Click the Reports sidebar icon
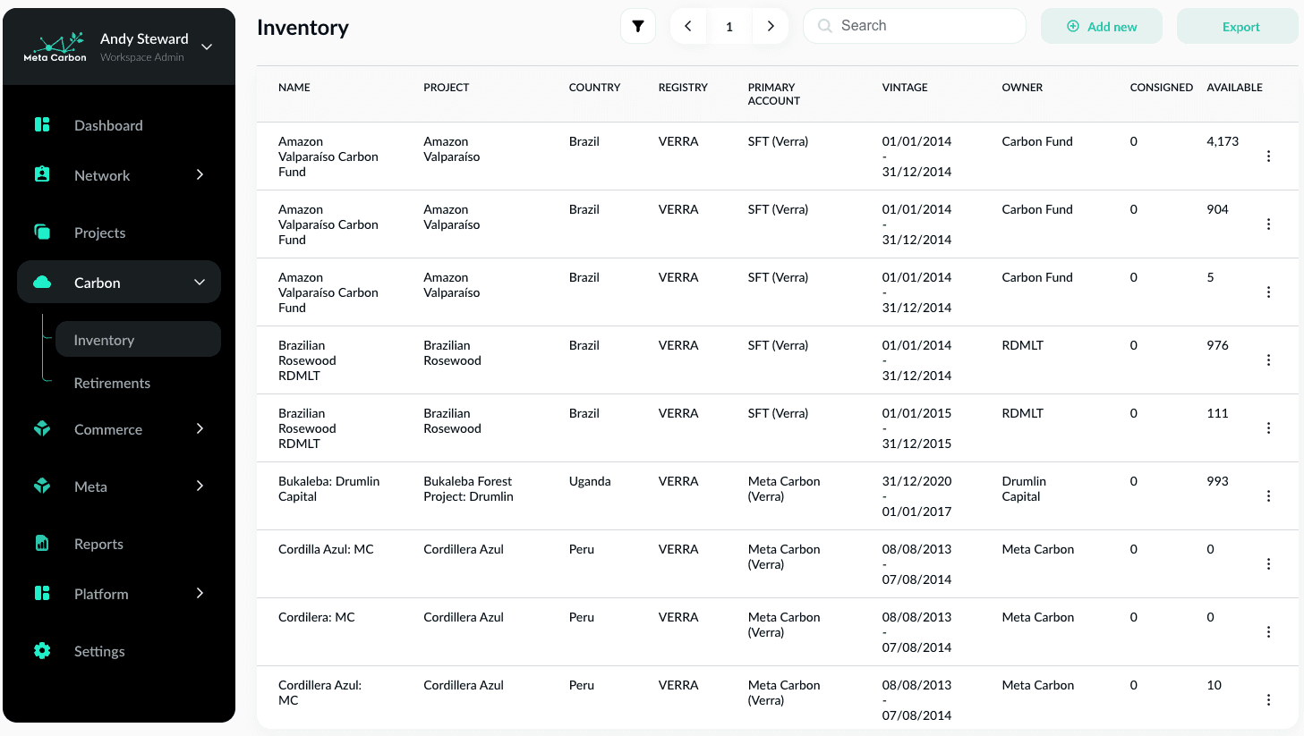Viewport: 1304px width, 736px height. click(41, 544)
